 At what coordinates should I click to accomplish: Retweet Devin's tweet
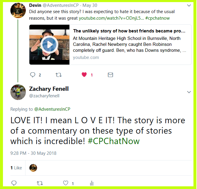(x=58, y=75)
